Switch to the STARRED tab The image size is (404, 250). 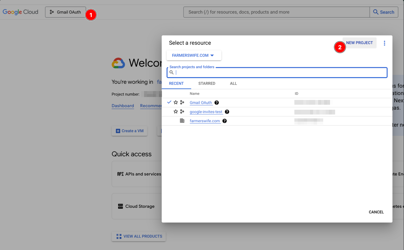(207, 84)
